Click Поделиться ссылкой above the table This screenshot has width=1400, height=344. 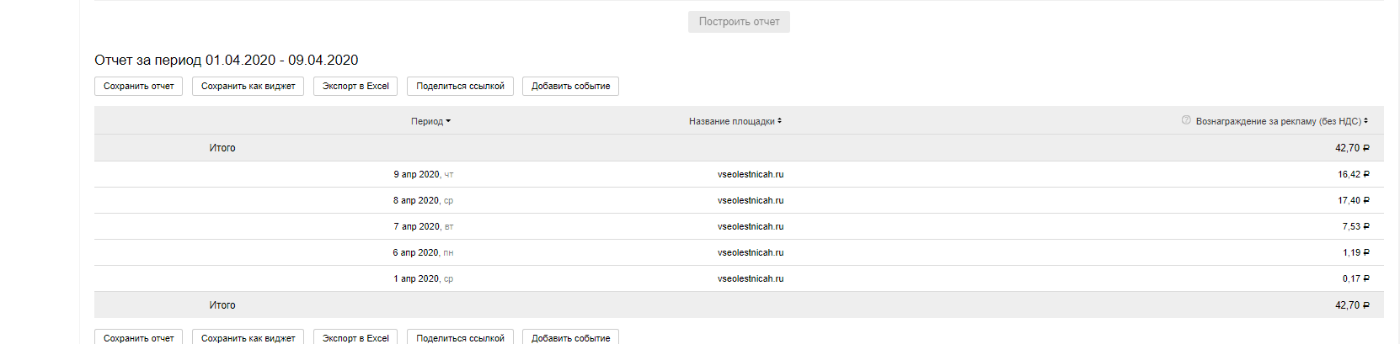(x=460, y=86)
